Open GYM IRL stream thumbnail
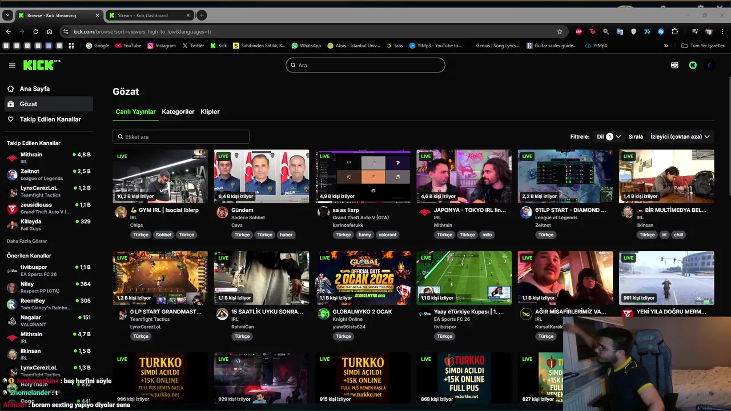The image size is (731, 411). click(160, 176)
